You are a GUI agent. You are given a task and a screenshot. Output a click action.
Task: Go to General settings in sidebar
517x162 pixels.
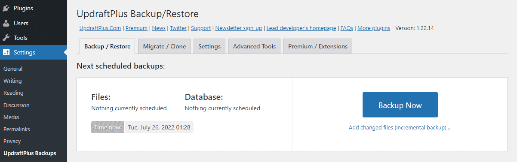pyautogui.click(x=13, y=69)
